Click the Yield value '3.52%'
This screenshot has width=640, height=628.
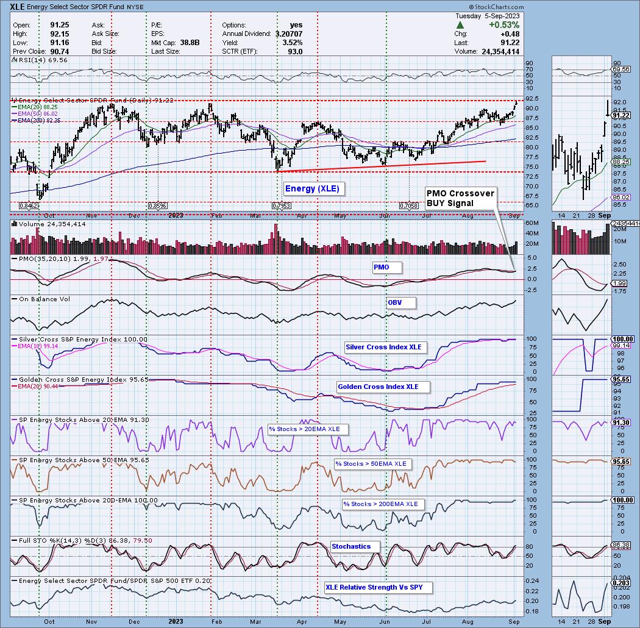(292, 43)
